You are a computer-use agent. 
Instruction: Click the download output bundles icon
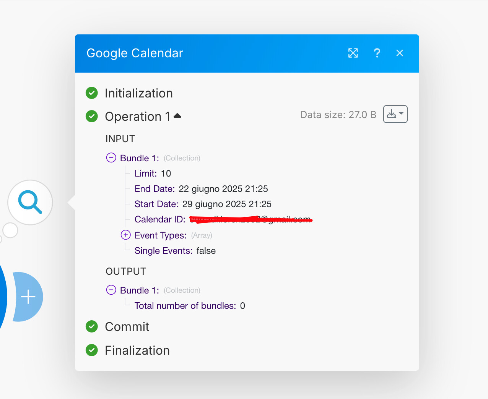(x=395, y=114)
